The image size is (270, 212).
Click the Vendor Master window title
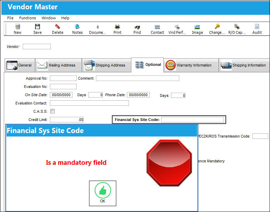tap(33, 7)
